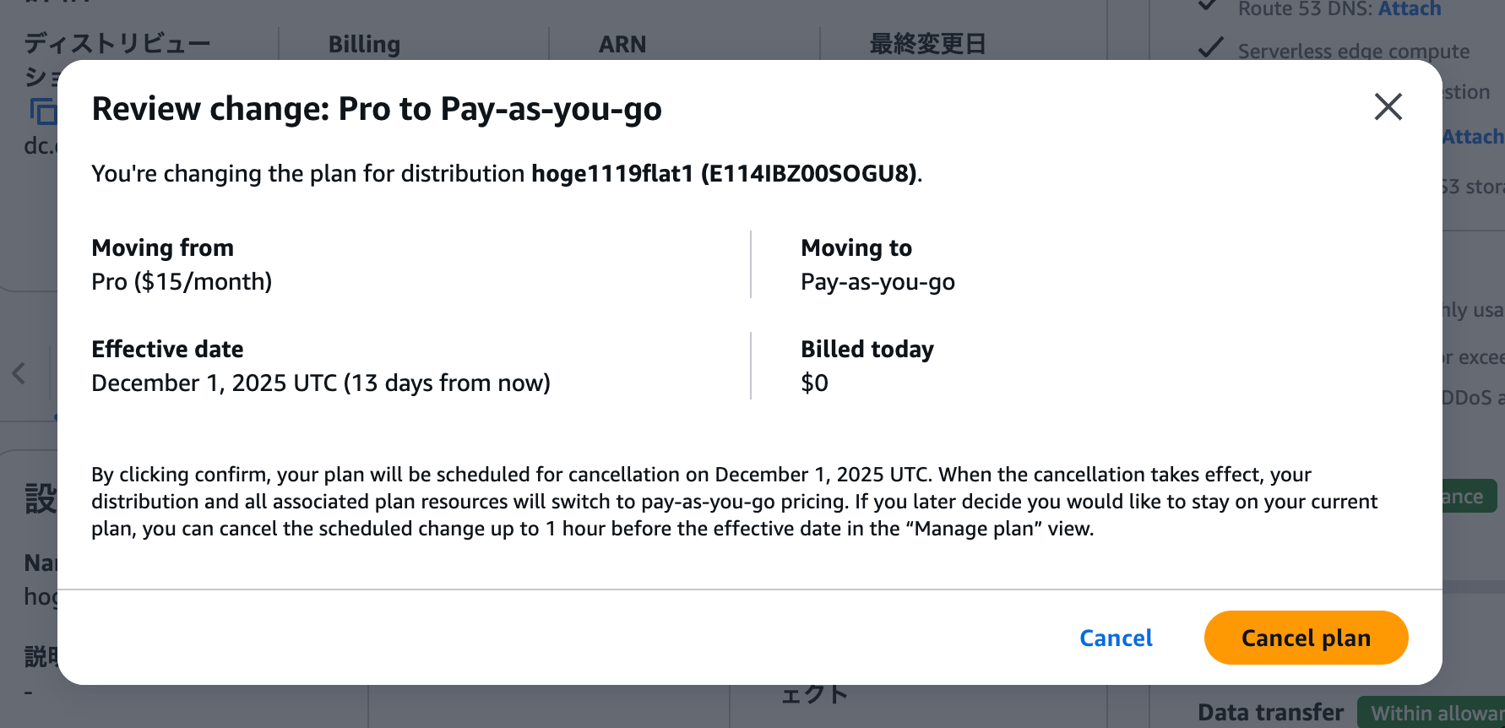Screen dimensions: 1505x728
Task: Select the ARN column header
Action: point(622,44)
